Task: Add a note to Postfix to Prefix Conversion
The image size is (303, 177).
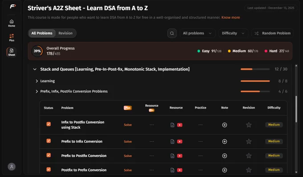Action: pos(225,170)
